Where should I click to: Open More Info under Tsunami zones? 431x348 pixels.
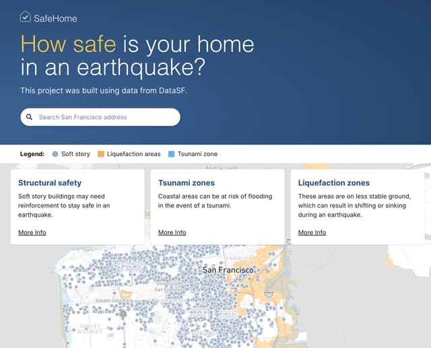[x=172, y=232]
